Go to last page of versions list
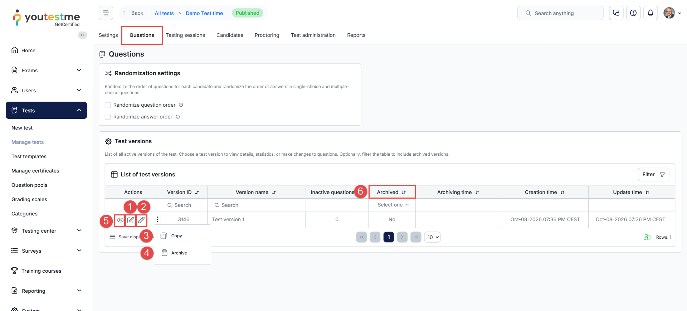Viewport: 687px width, 311px height. [416, 237]
